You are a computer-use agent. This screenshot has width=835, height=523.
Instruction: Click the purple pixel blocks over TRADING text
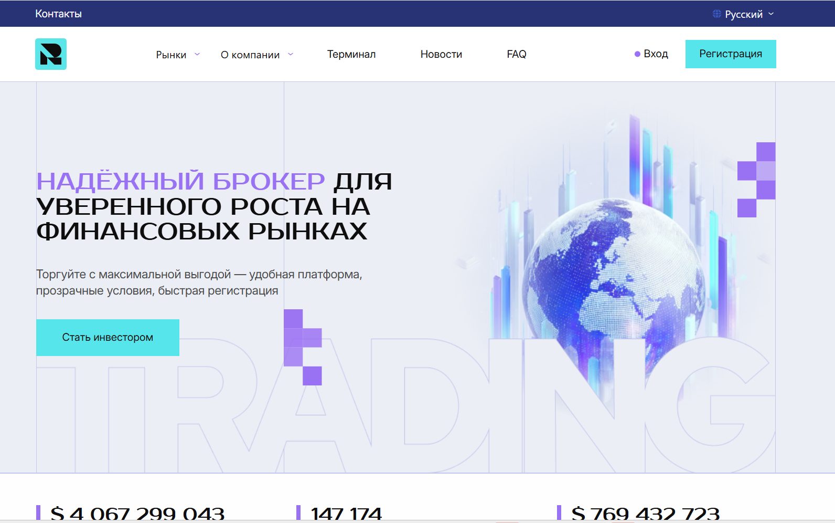(303, 347)
